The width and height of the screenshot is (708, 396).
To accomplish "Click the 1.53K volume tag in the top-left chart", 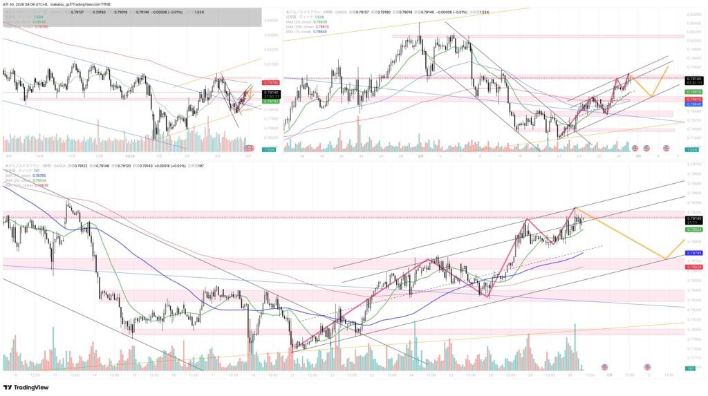I will pyautogui.click(x=270, y=149).
